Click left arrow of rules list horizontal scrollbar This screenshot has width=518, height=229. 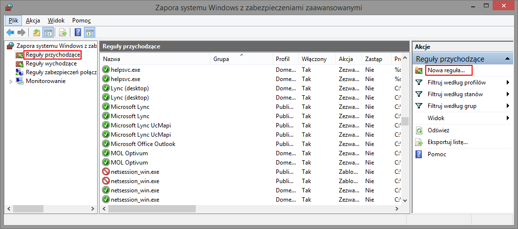[104, 209]
